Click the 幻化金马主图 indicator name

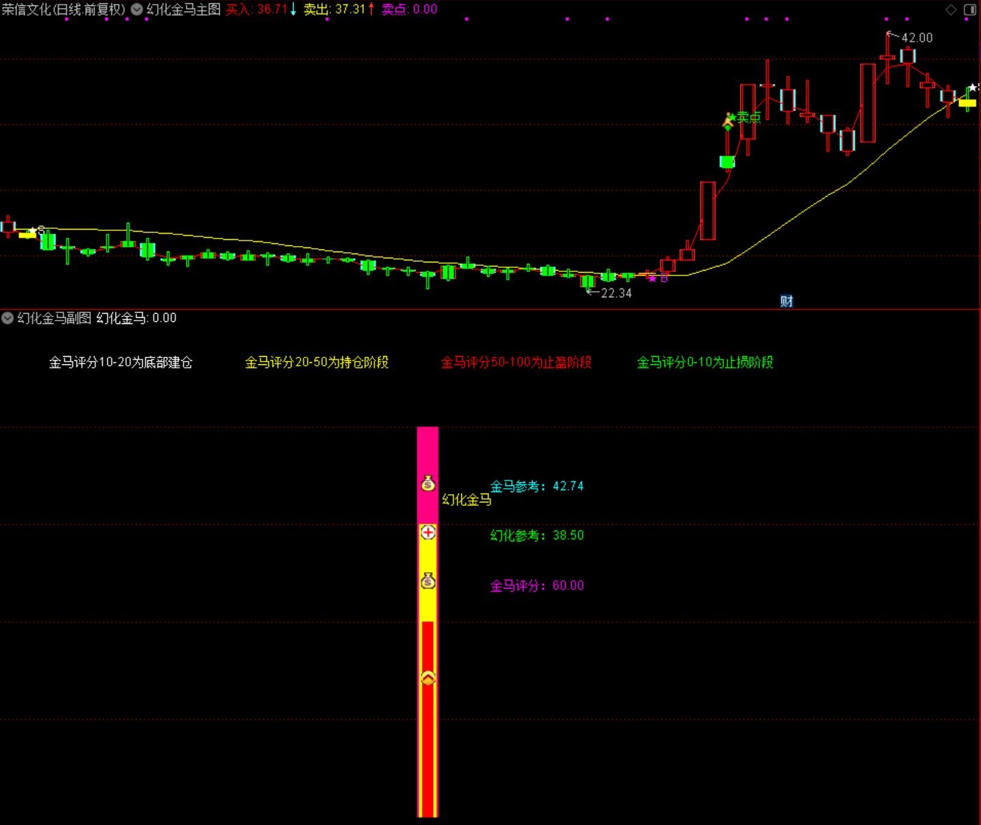[183, 10]
